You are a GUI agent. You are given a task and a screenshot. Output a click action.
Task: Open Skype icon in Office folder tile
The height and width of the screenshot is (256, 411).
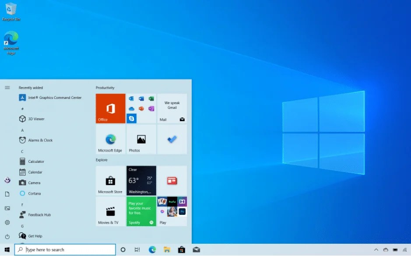coord(131,119)
